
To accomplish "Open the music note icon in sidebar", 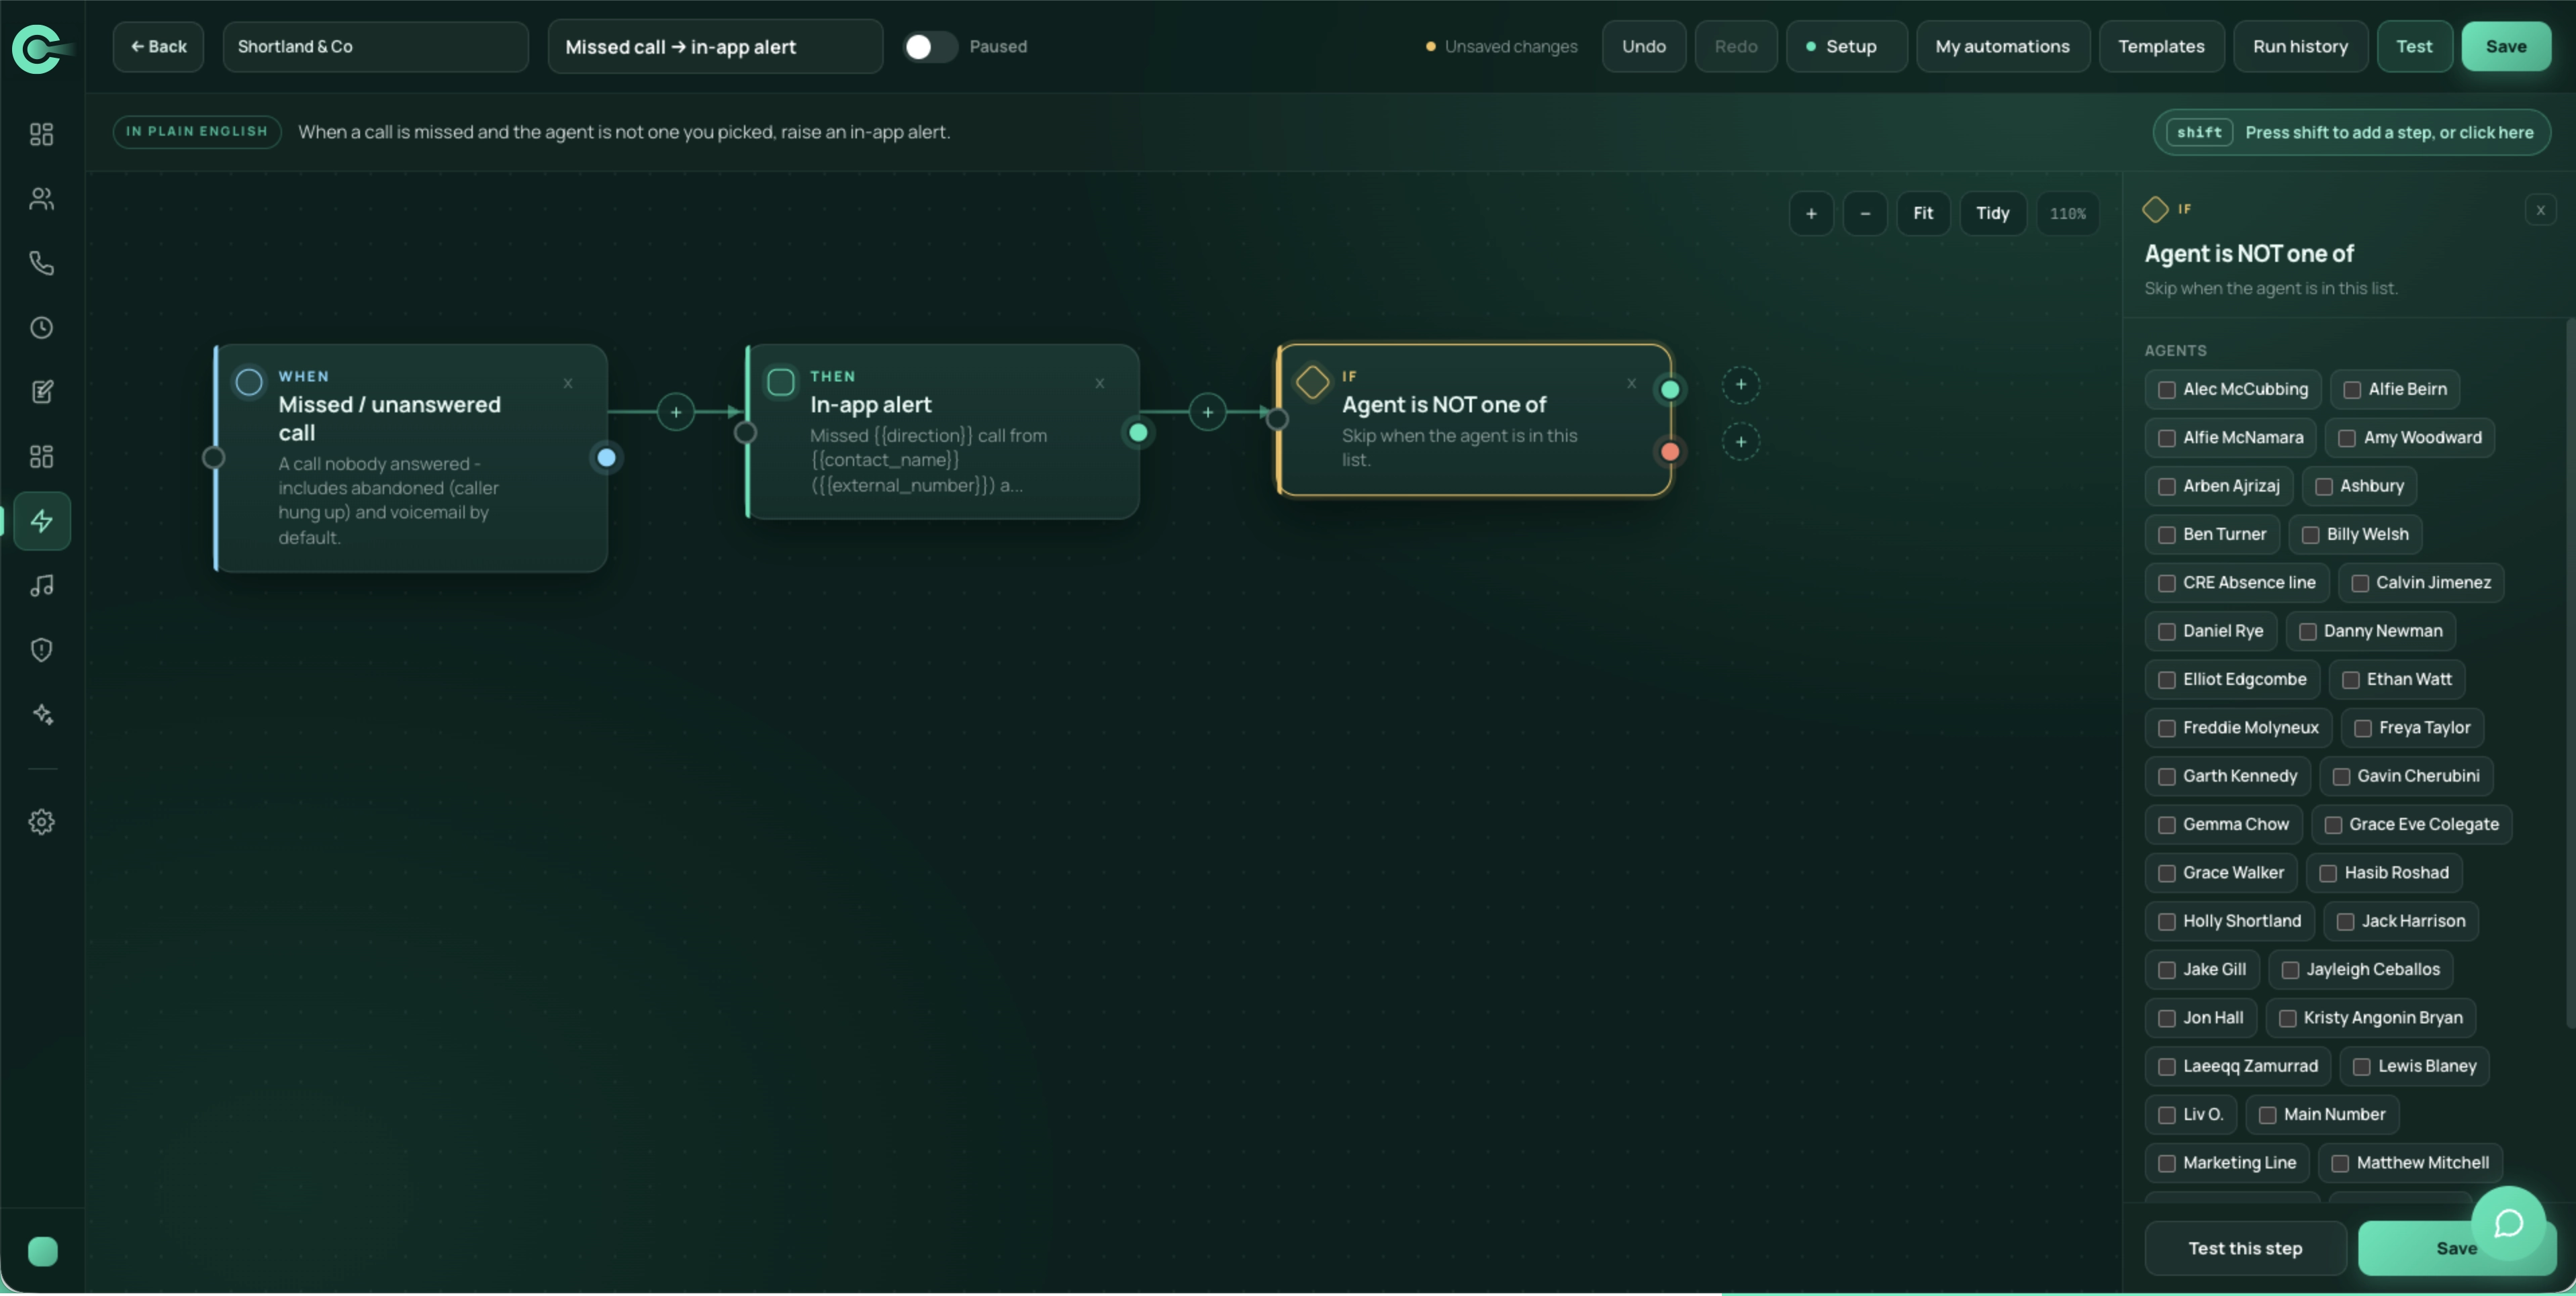I will [41, 586].
